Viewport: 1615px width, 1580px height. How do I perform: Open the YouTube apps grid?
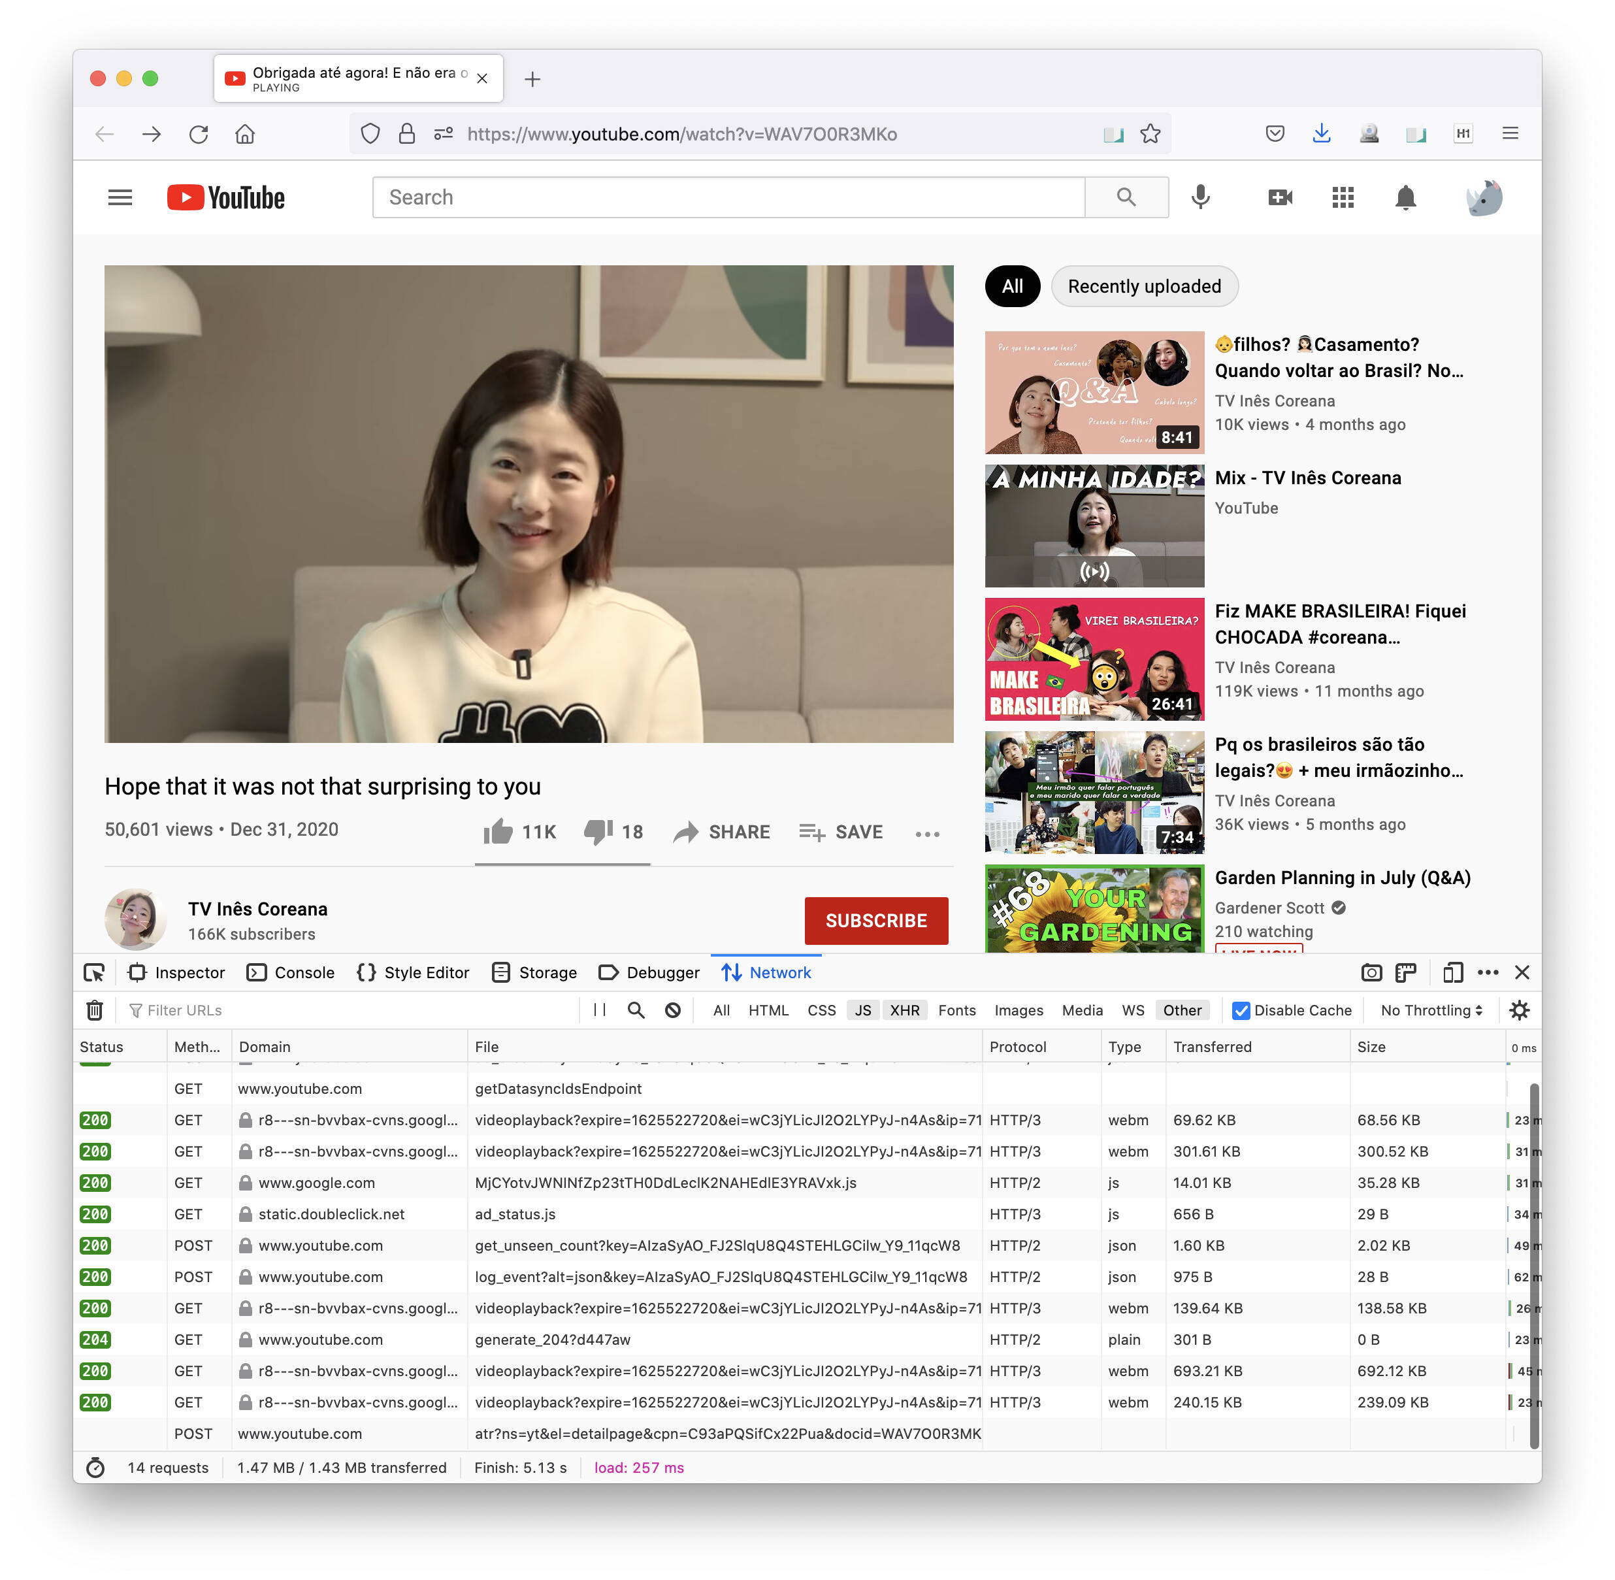point(1343,197)
